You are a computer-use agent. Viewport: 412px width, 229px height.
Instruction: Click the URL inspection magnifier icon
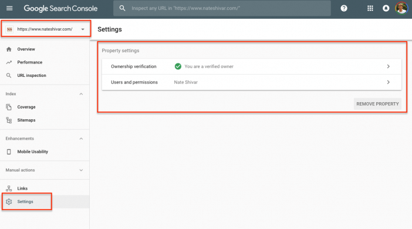click(x=9, y=76)
